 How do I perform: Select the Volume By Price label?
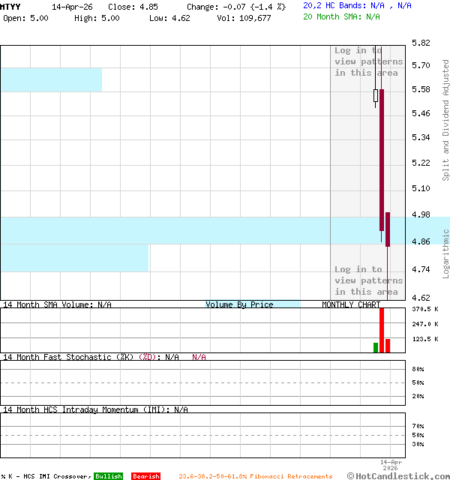[239, 304]
